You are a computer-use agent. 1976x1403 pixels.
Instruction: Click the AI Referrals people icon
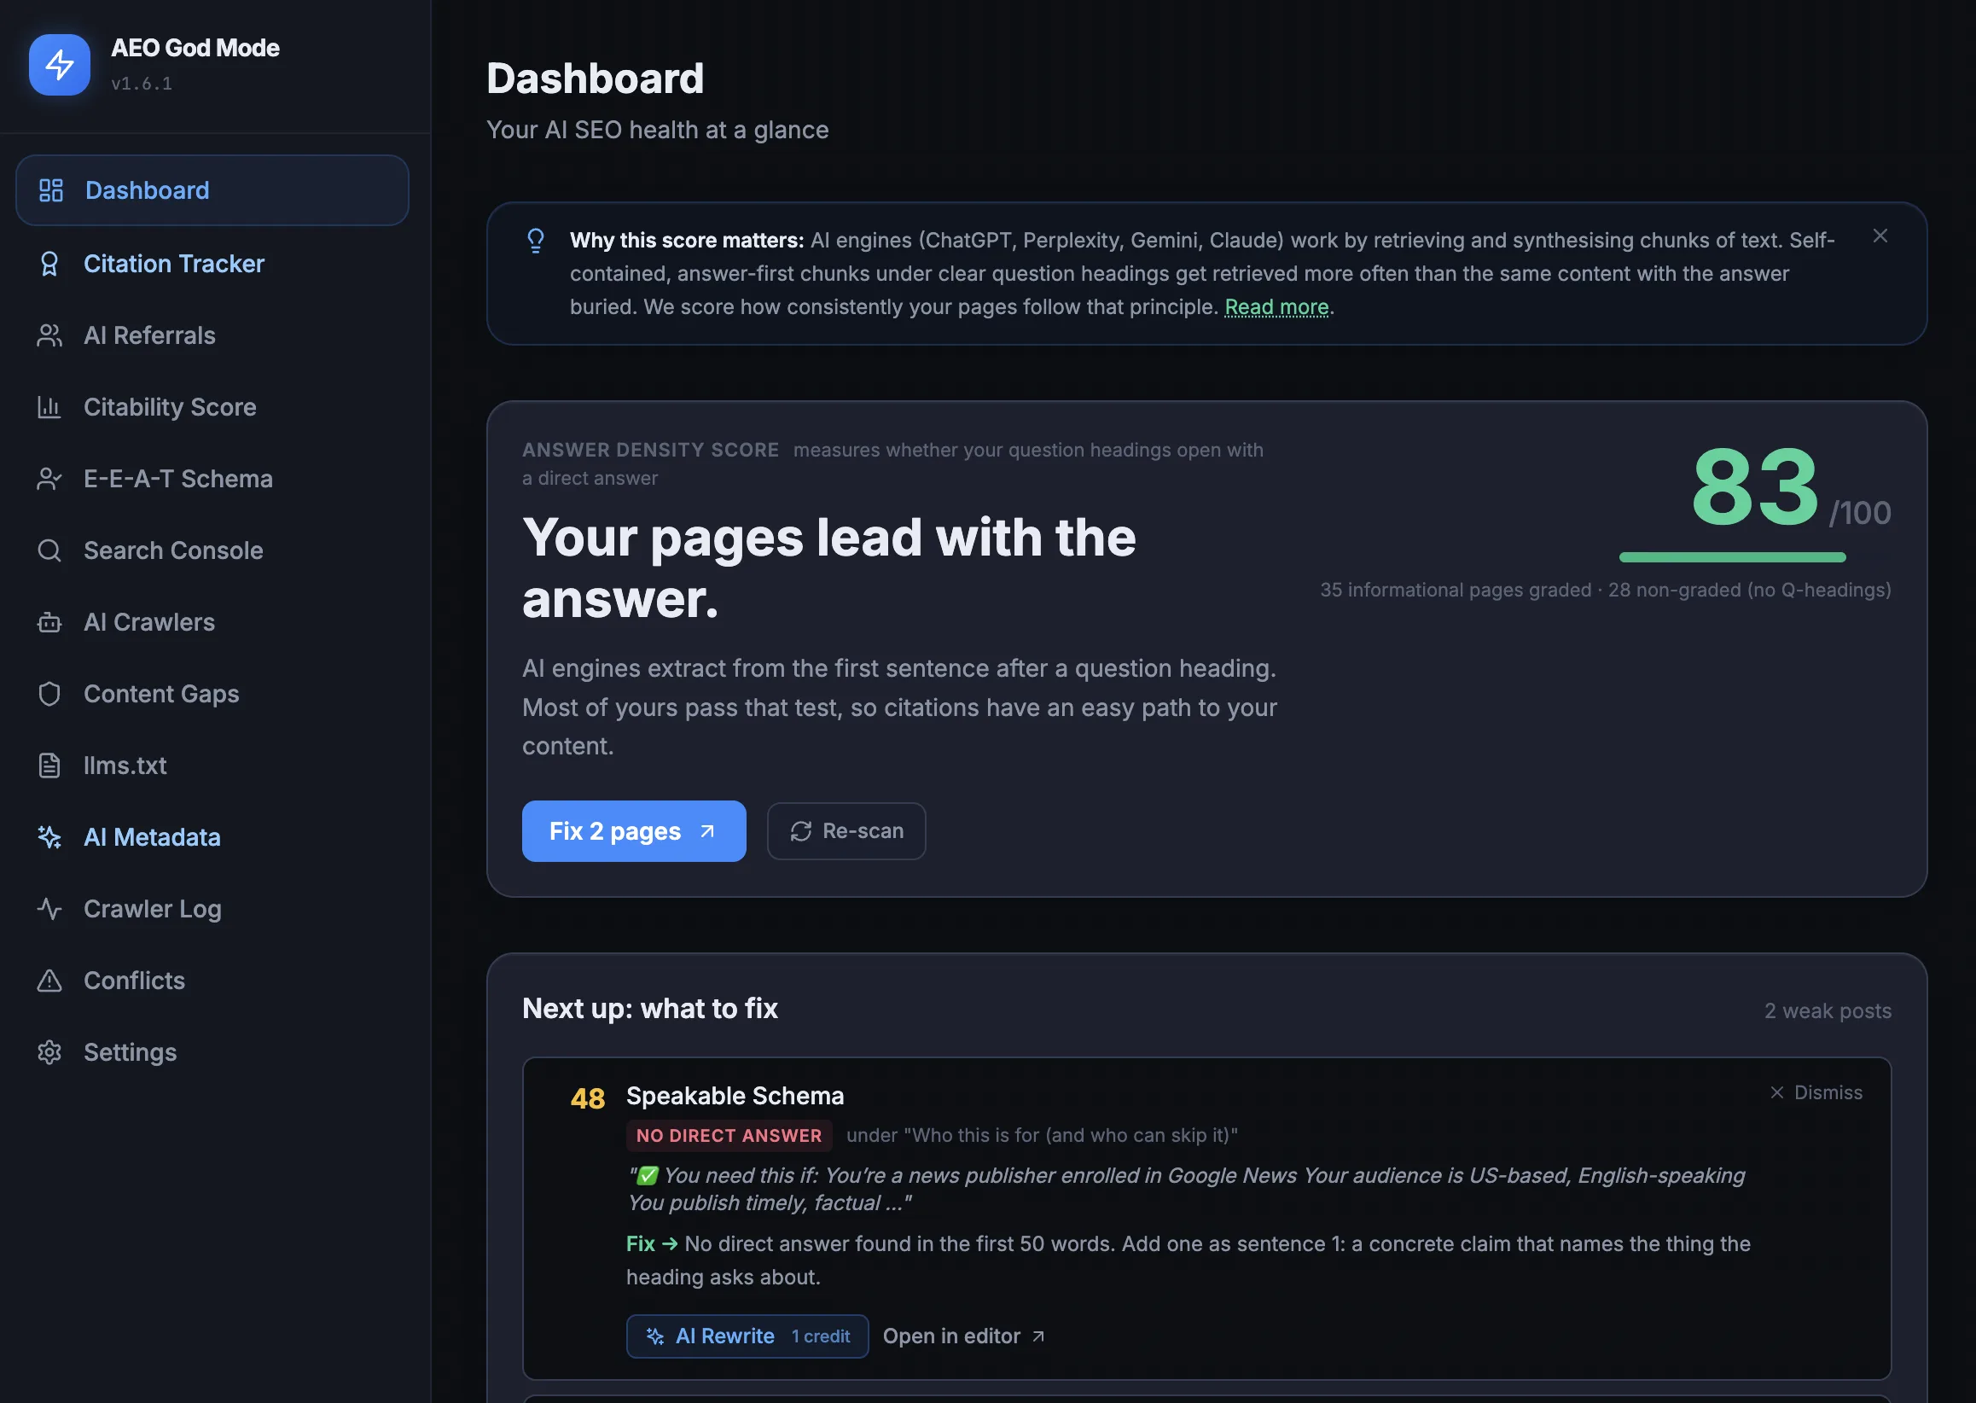(49, 335)
